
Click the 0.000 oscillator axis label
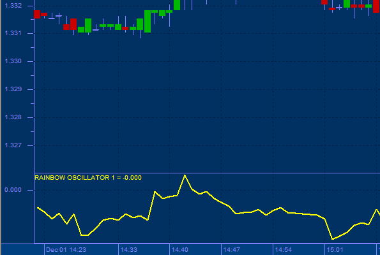pyautogui.click(x=13, y=190)
